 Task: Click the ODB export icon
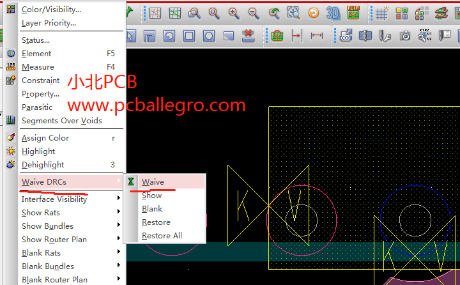tap(346, 36)
